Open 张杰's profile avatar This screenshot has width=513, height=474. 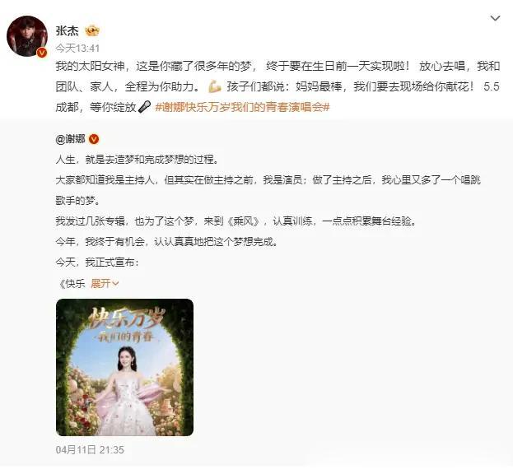click(x=27, y=36)
